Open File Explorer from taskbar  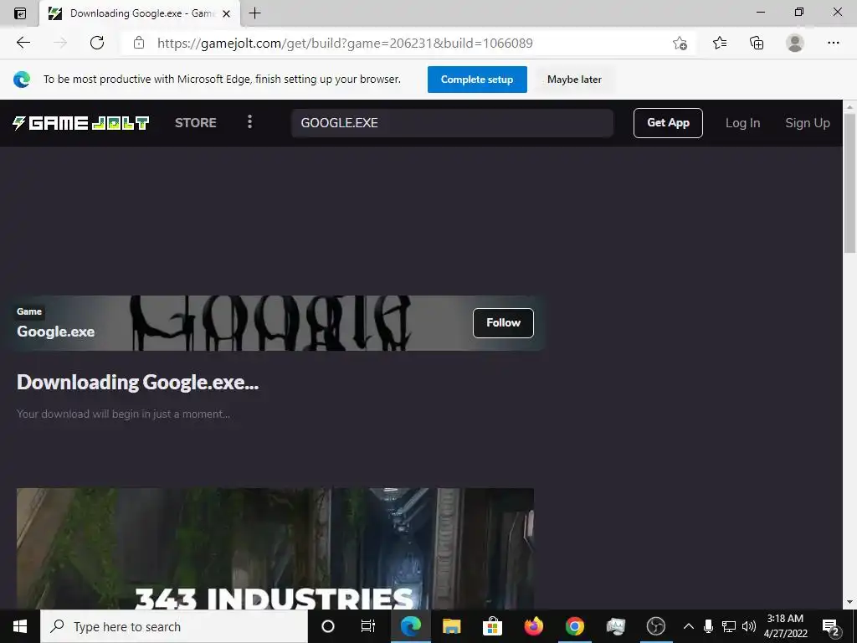point(451,626)
